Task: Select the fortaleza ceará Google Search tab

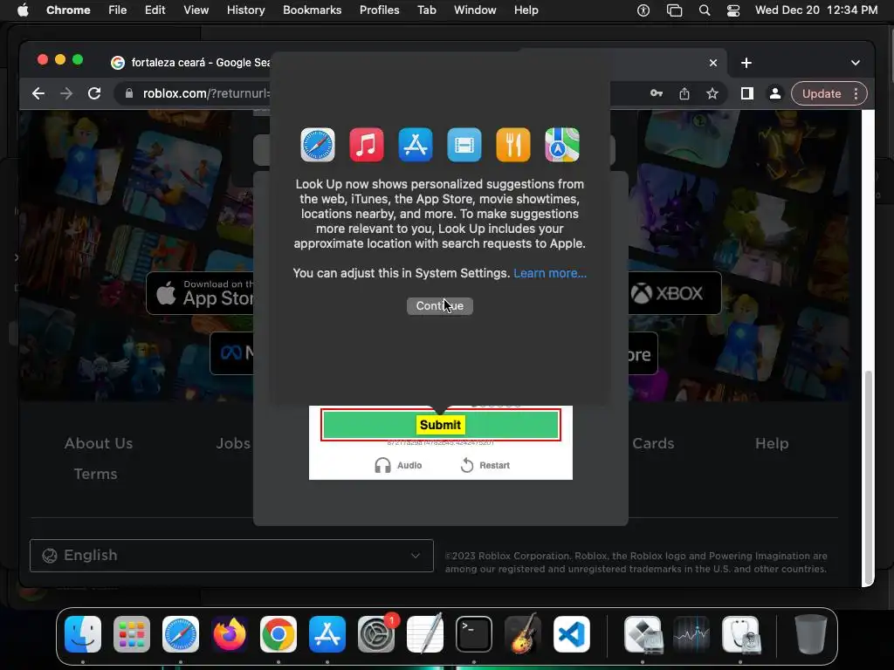Action: click(x=191, y=63)
